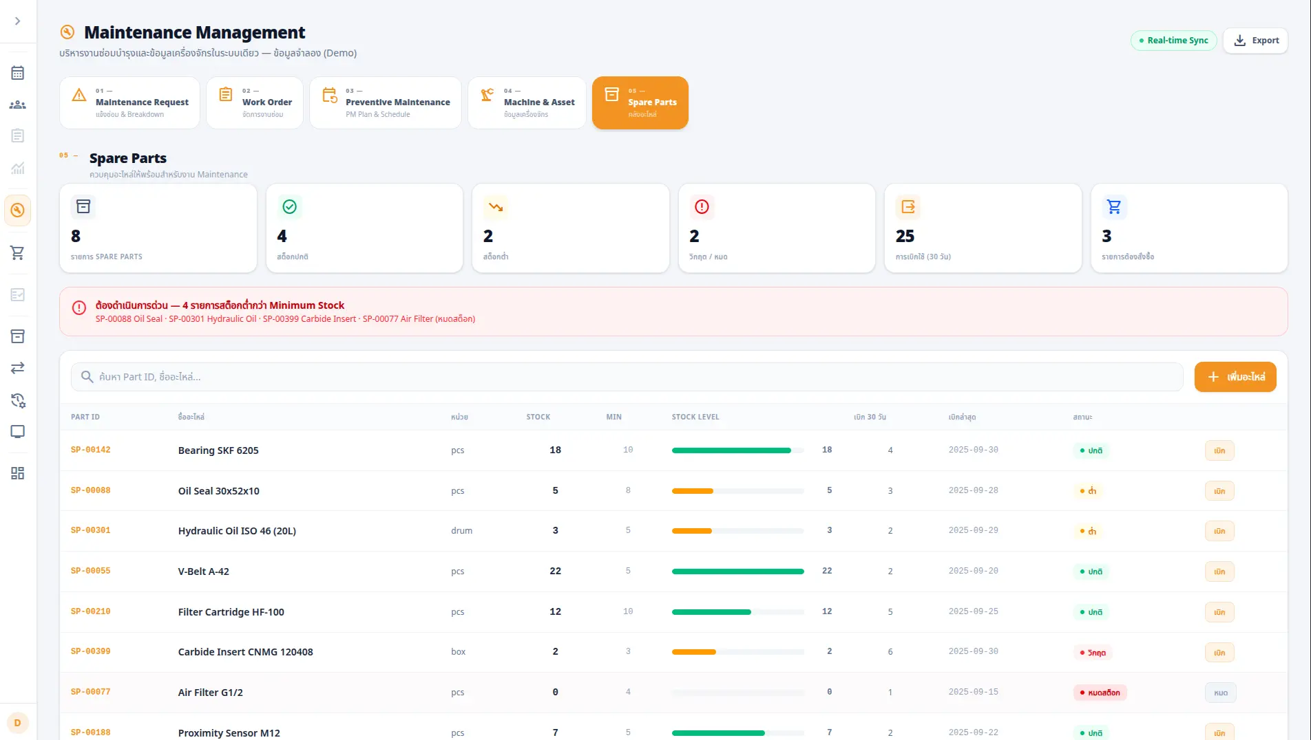1311x740 pixels.
Task: Open the calendar icon in sidebar
Action: (x=18, y=73)
